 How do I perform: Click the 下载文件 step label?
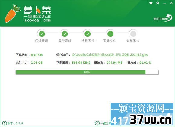pos(110,41)
